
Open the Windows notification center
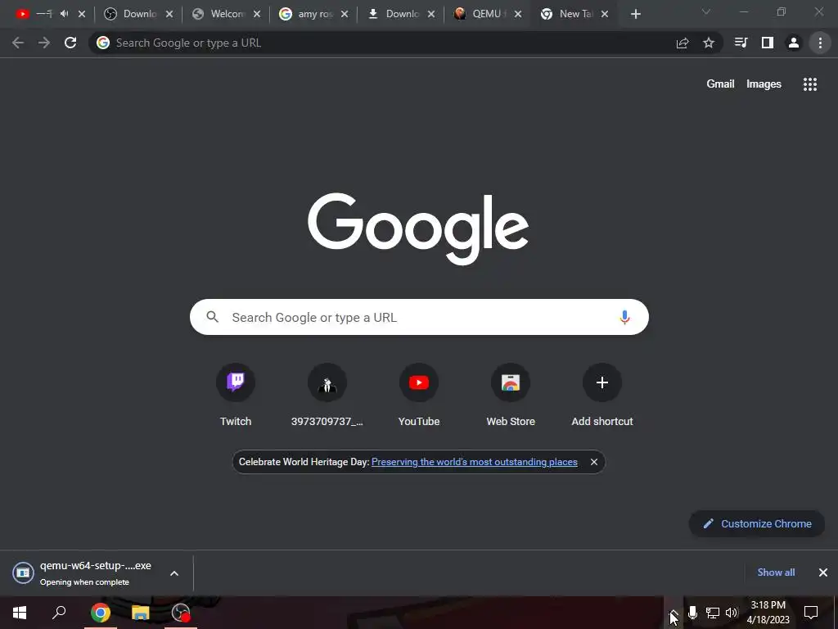click(x=811, y=613)
